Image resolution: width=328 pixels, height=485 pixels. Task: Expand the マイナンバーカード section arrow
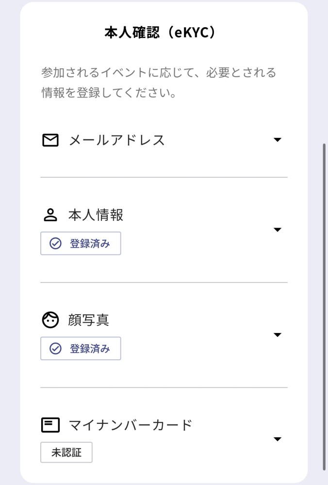coord(277,439)
